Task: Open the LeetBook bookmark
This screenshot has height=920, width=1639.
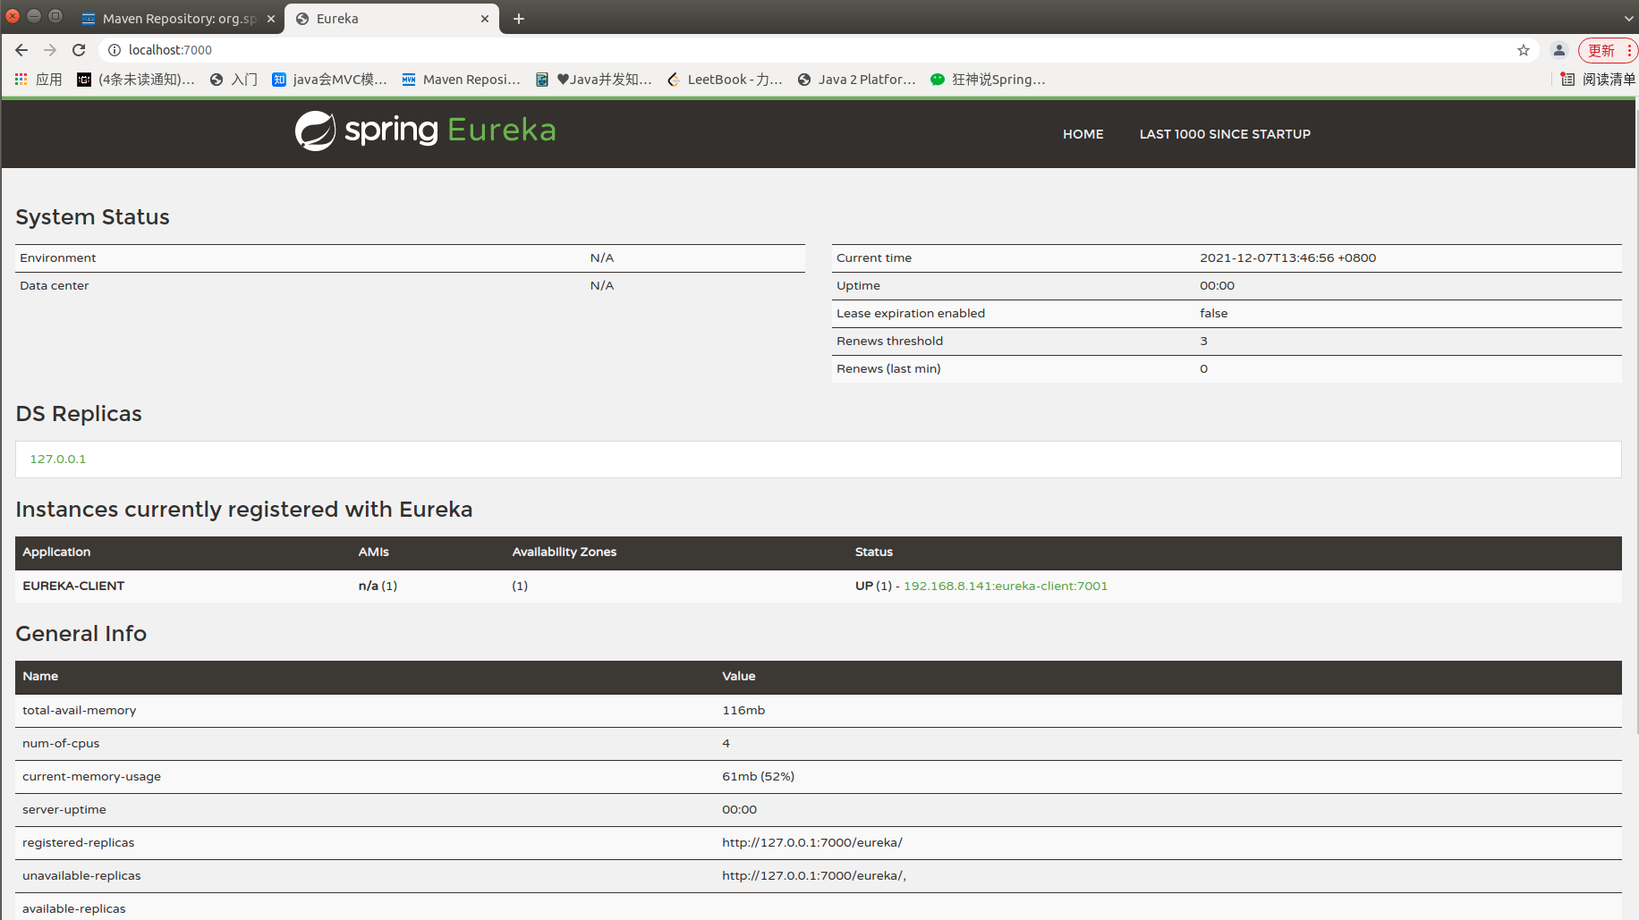Action: (x=725, y=80)
